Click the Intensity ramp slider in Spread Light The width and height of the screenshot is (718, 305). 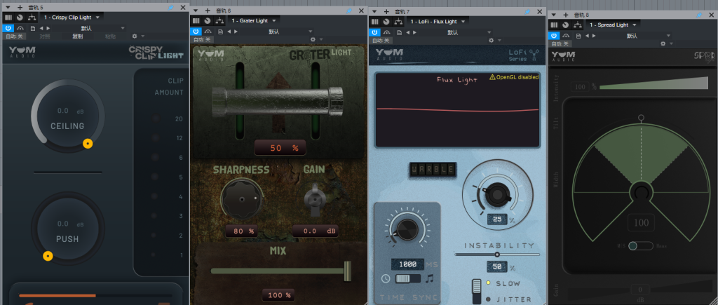pyautogui.click(x=653, y=83)
